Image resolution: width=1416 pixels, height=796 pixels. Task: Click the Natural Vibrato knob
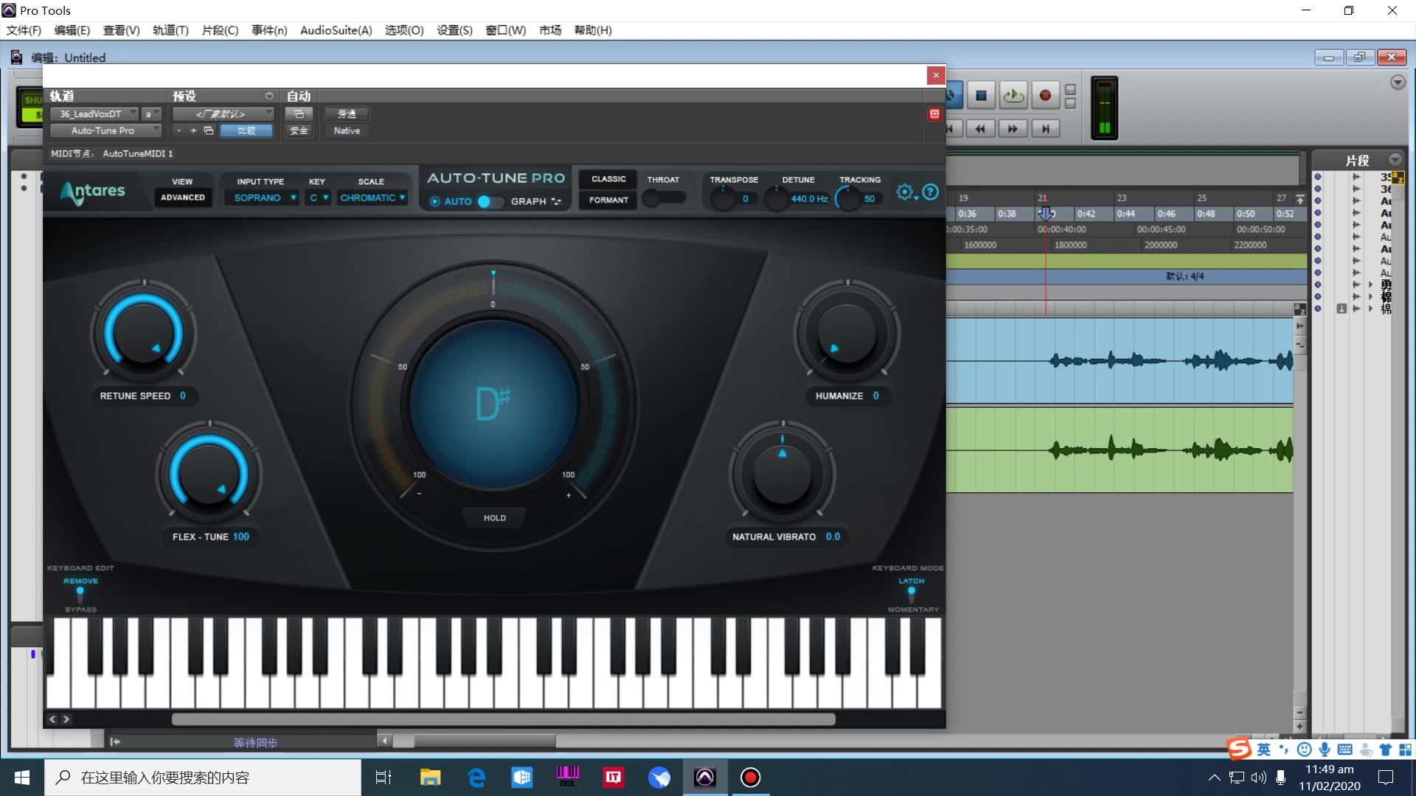click(782, 473)
